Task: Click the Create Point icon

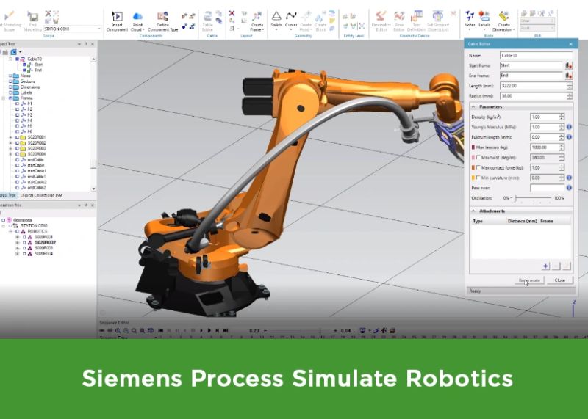Action: coord(306,16)
